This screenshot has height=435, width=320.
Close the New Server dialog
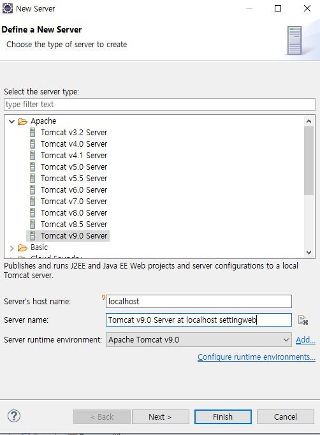[307, 8]
